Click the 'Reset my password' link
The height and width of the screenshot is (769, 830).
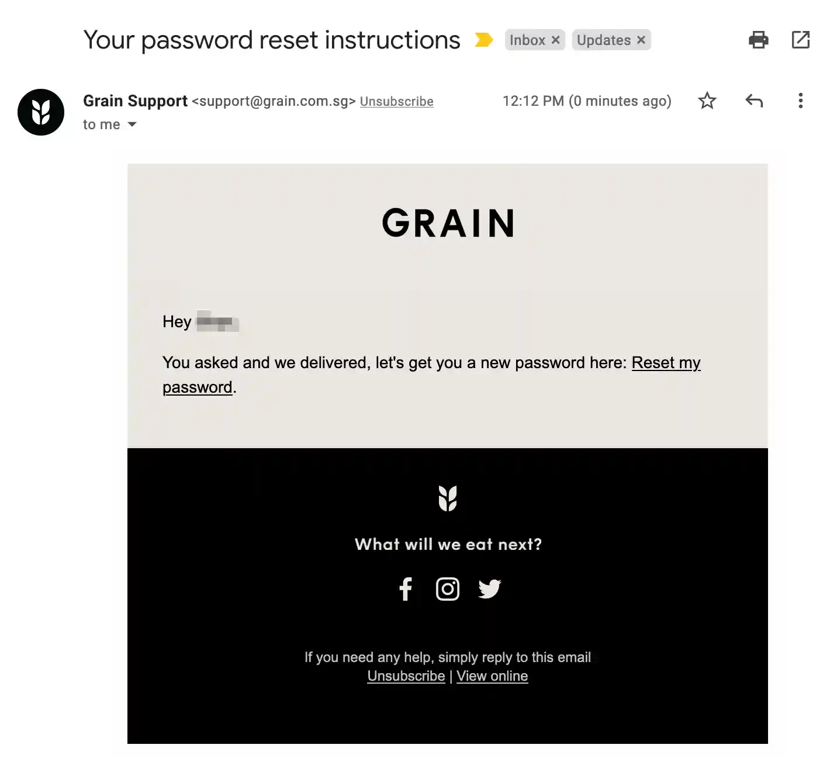point(666,363)
